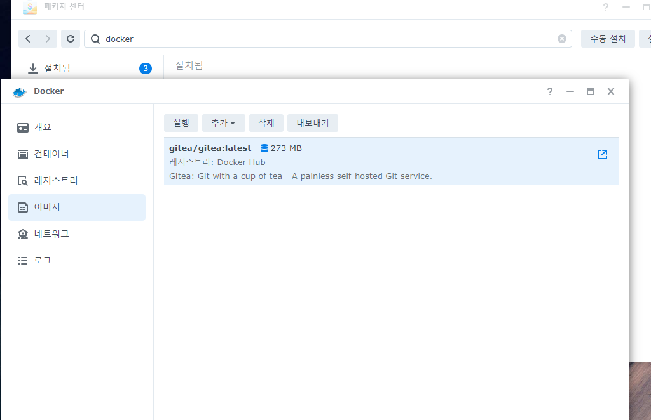Open Installed (설치됨) category in Package Center
The image size is (651, 420).
(89, 69)
